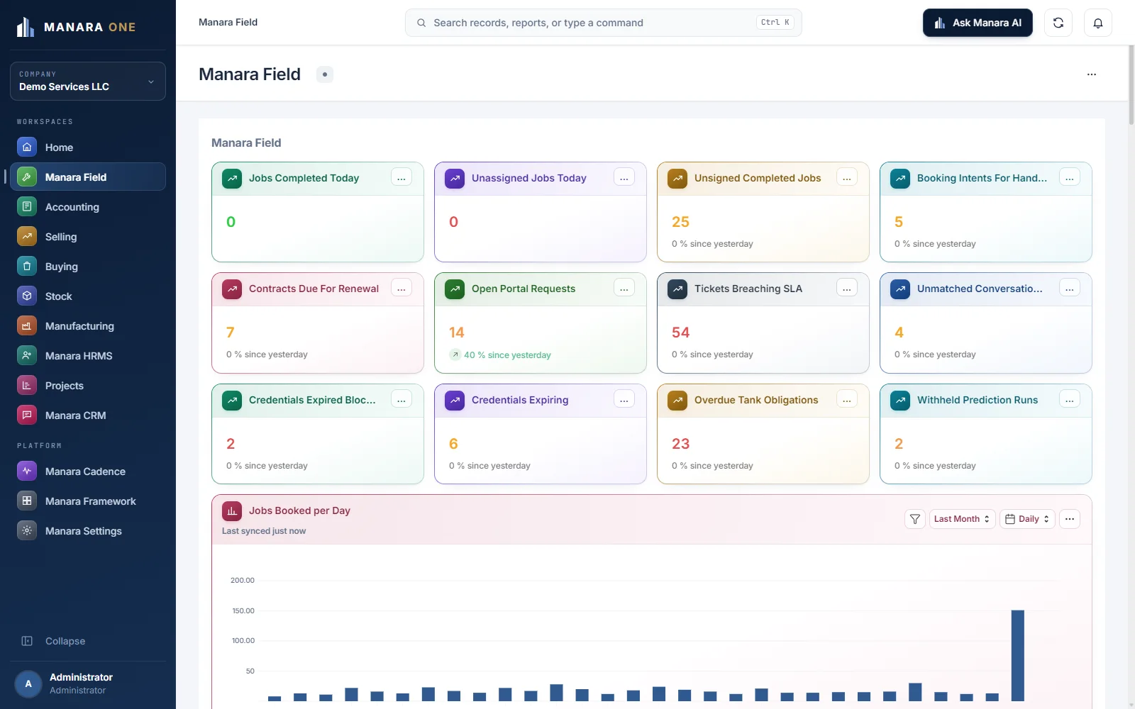Viewport: 1135px width, 709px height.
Task: Click the Manara Cadence icon
Action: 27,471
